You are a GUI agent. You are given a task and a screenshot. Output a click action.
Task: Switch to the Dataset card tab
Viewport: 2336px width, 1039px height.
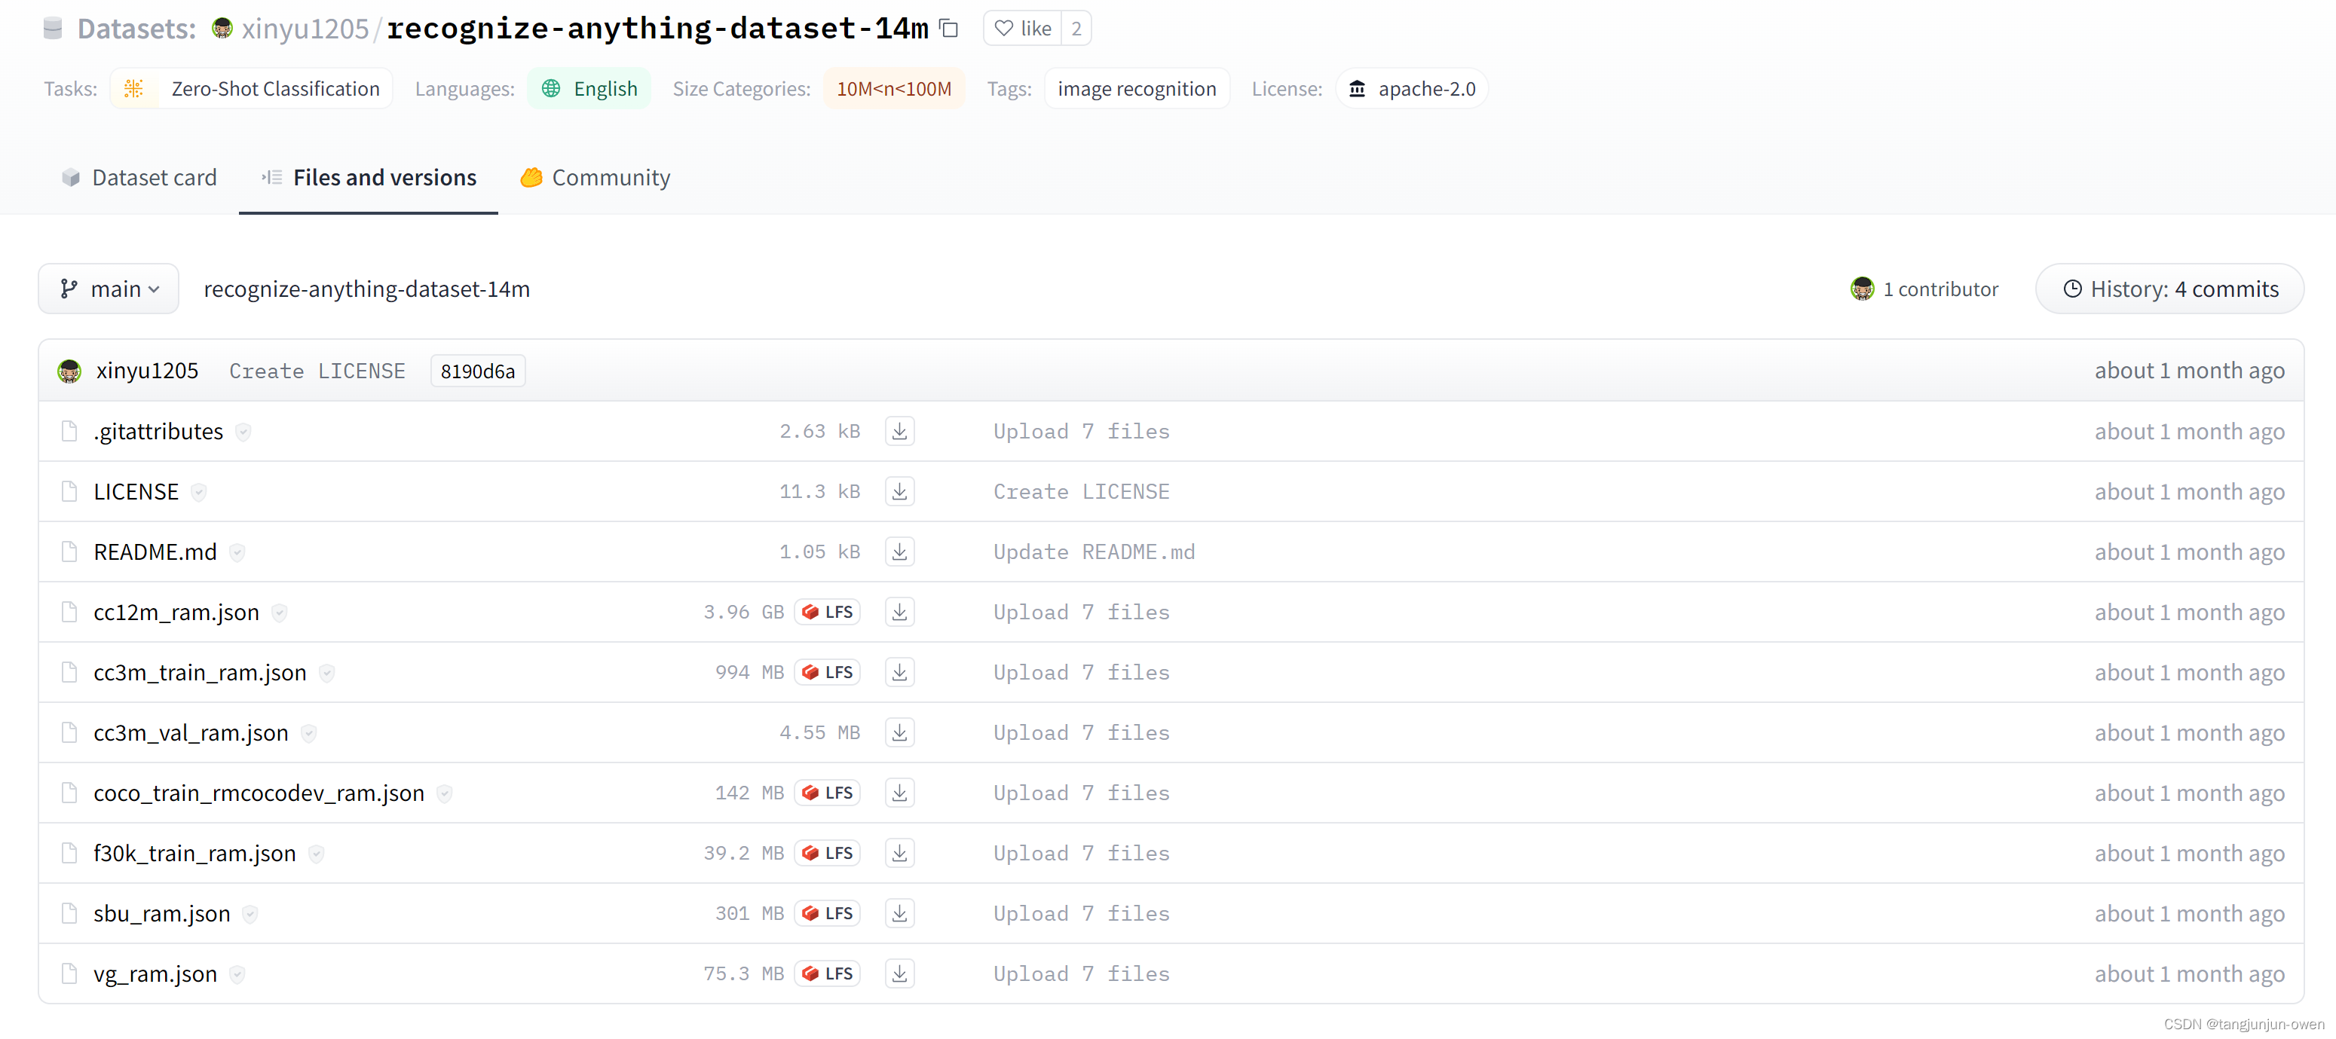coord(139,178)
